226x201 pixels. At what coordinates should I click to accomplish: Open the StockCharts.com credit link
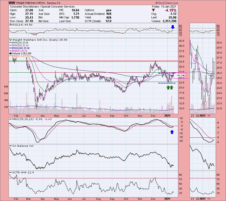[x=167, y=3]
